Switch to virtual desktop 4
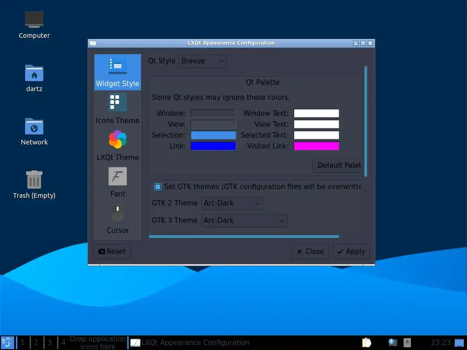 pos(63,343)
